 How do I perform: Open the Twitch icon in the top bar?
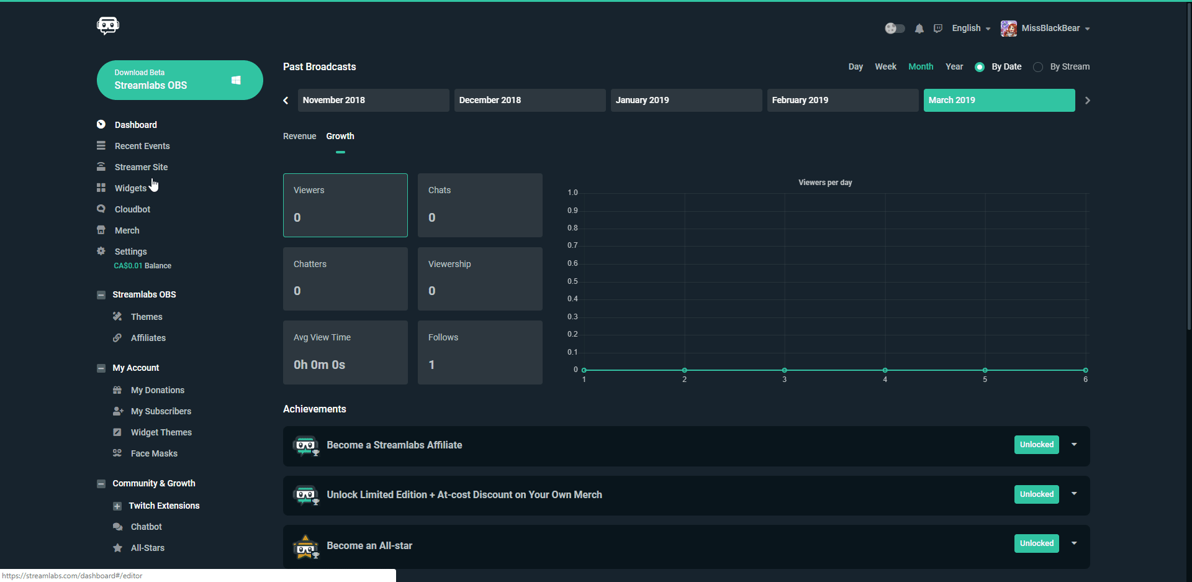click(938, 28)
